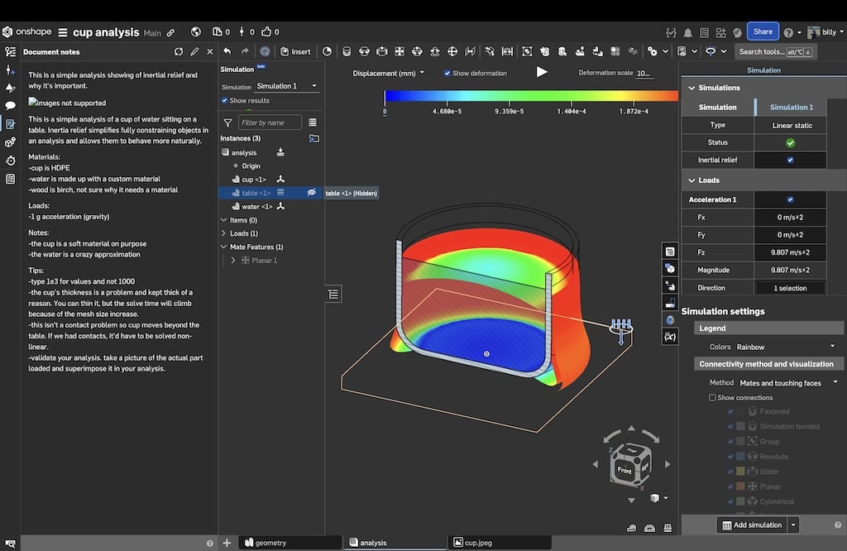
Task: Expand the Loads (1) tree node
Action: [223, 233]
